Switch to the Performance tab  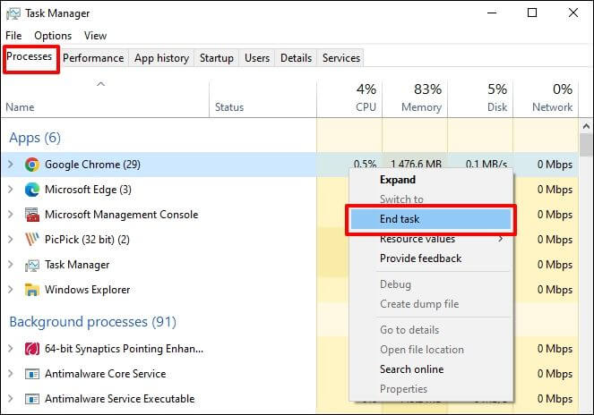coord(93,58)
